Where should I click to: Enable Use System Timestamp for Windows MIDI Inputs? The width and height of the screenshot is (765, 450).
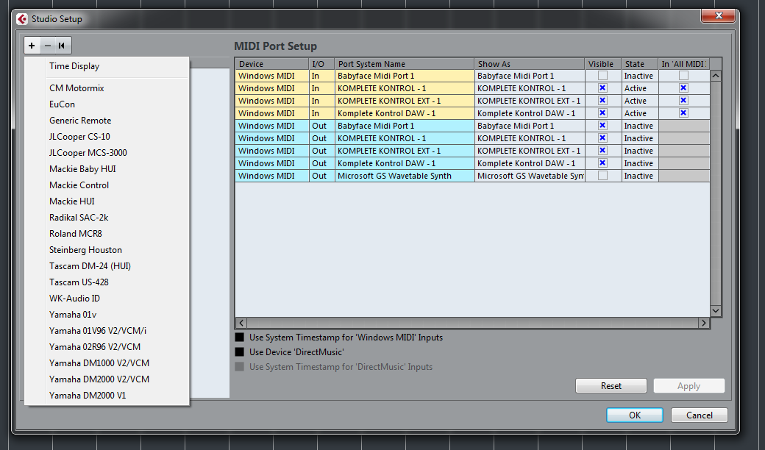click(240, 337)
